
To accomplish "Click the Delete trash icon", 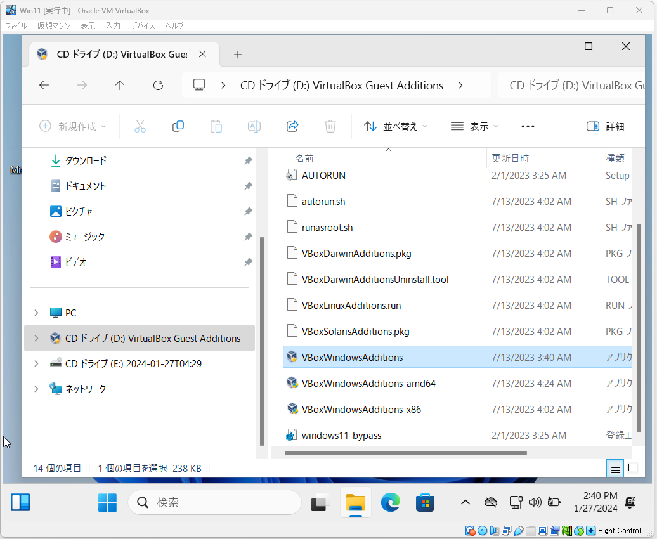I will pos(330,126).
